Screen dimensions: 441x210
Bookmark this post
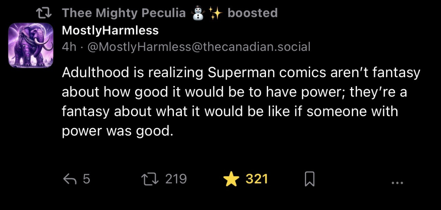coord(309,179)
